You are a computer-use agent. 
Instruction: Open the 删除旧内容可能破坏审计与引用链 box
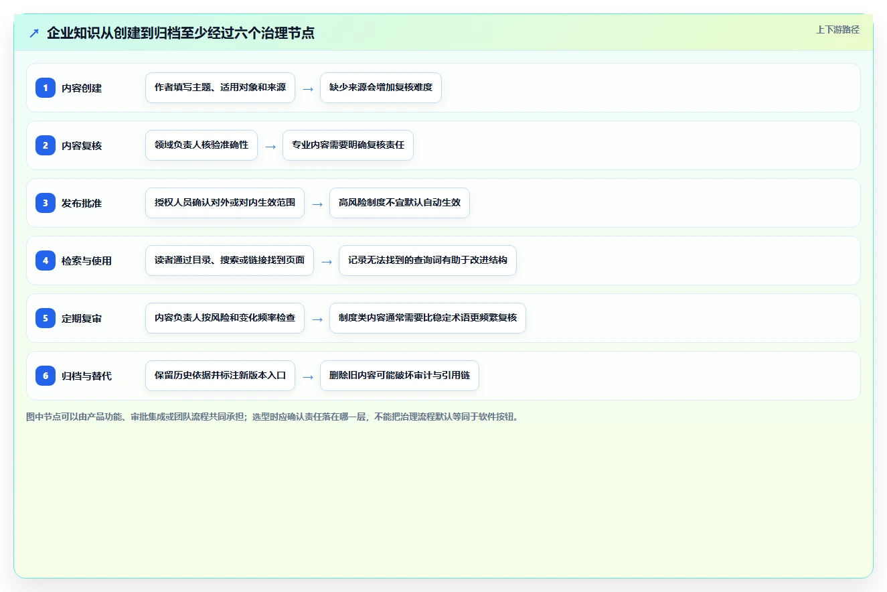[x=400, y=376]
